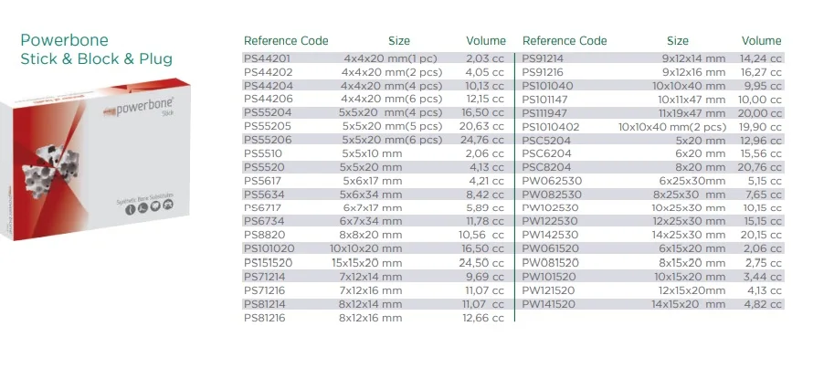Click the left Size column header
This screenshot has height=379, width=813.
tap(399, 40)
